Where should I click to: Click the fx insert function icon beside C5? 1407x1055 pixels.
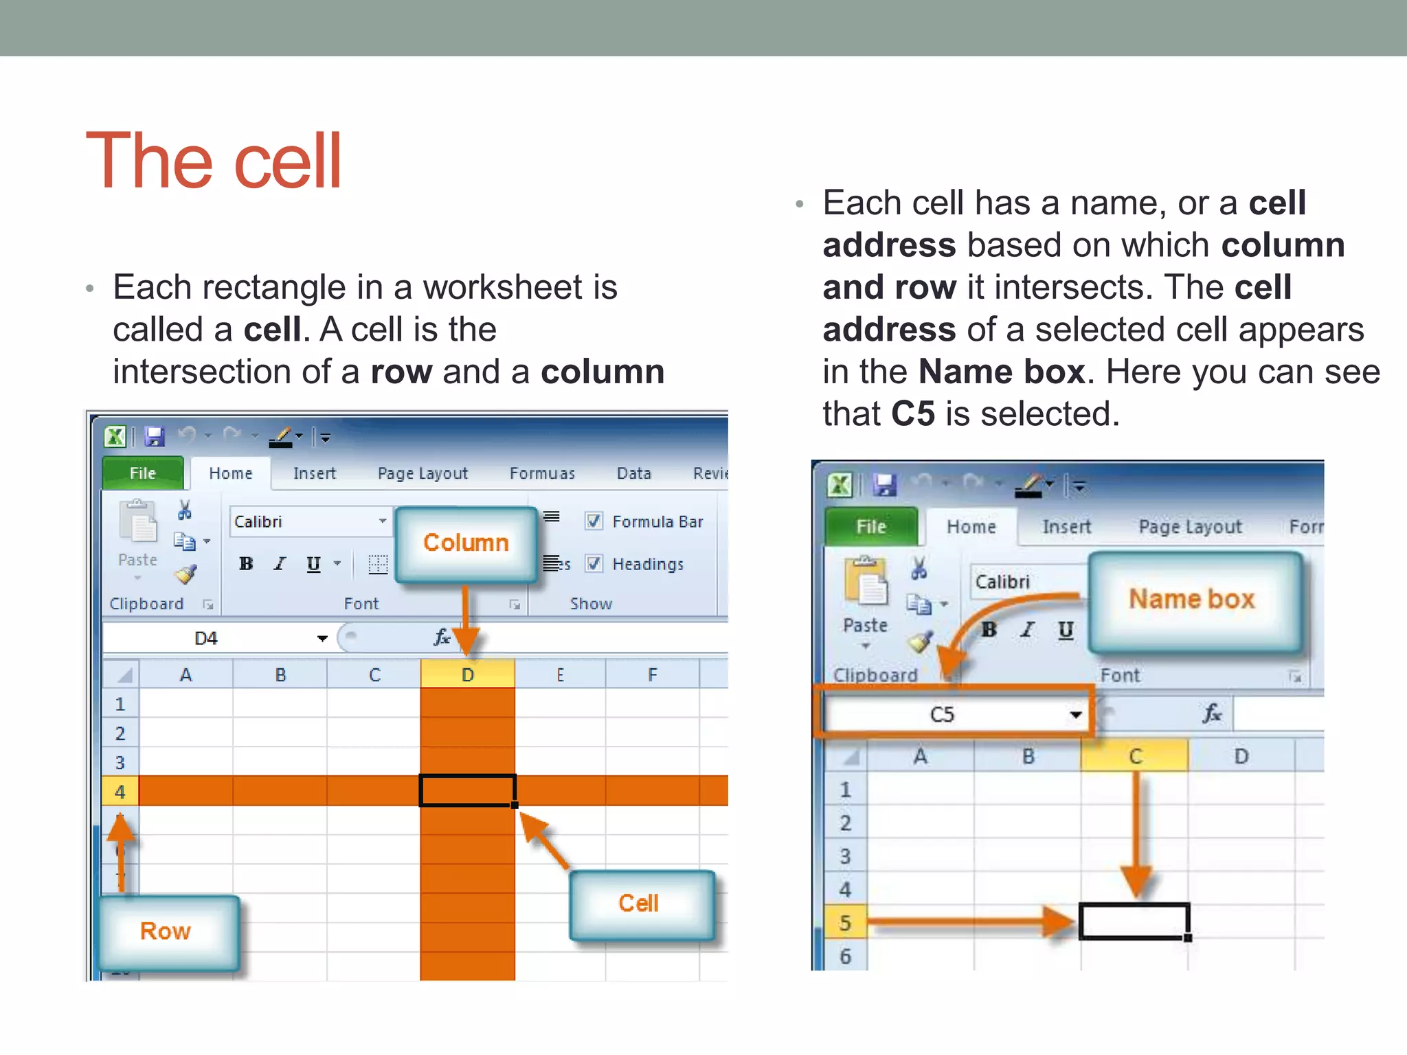(x=1212, y=714)
